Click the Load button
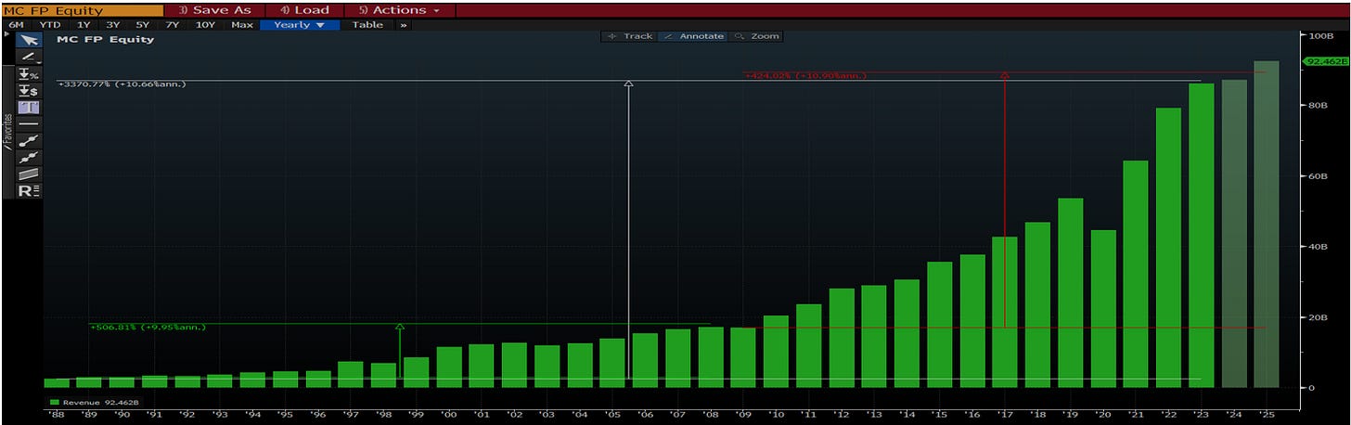 point(305,10)
